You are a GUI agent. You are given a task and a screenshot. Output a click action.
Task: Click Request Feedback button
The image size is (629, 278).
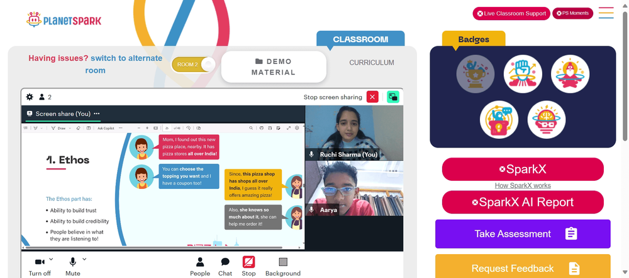tap(523, 267)
